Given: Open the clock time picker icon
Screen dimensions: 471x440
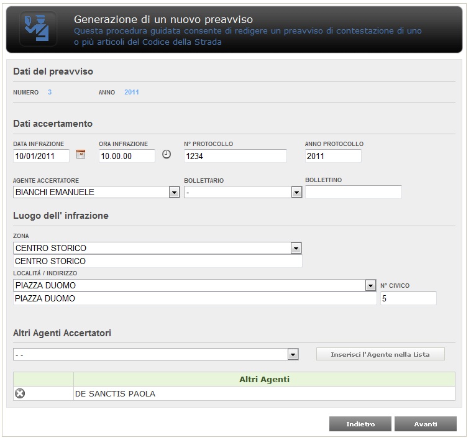Looking at the screenshot, I should point(167,154).
